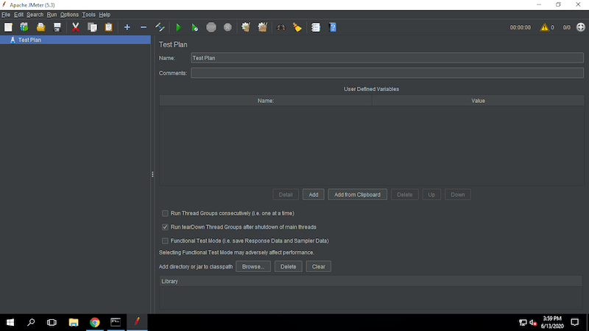Click the Open file folder icon
Viewport: 589px width, 331px height.
point(40,27)
